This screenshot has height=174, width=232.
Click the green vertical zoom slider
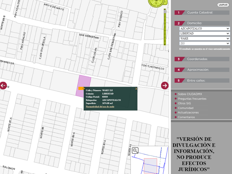(165, 28)
